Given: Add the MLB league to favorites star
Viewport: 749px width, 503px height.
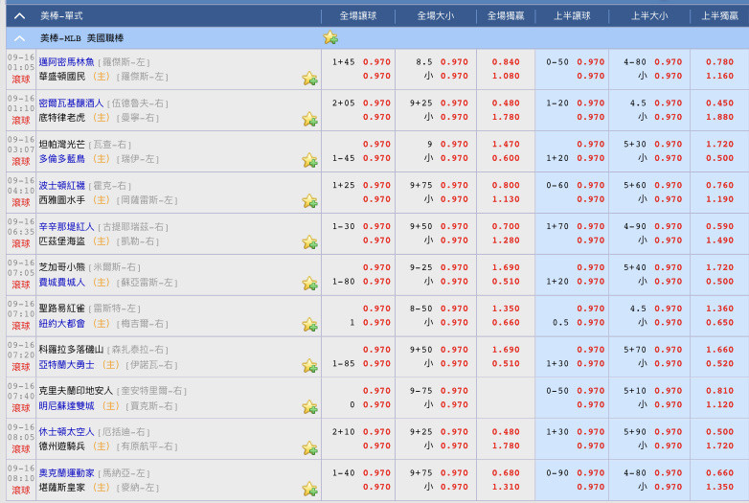Looking at the screenshot, I should pyautogui.click(x=330, y=37).
